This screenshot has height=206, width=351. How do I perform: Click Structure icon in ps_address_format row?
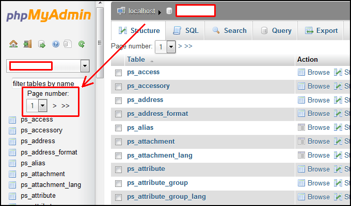[338, 114]
